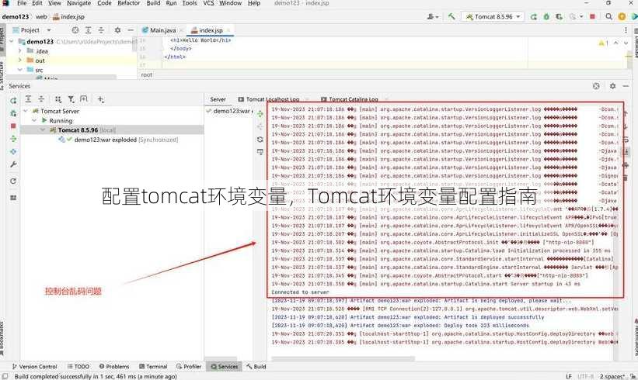Select demo123:war in deployment list

click(230, 111)
